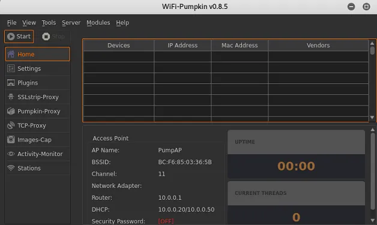Click the devices table scroll-up arrow

click(372, 43)
